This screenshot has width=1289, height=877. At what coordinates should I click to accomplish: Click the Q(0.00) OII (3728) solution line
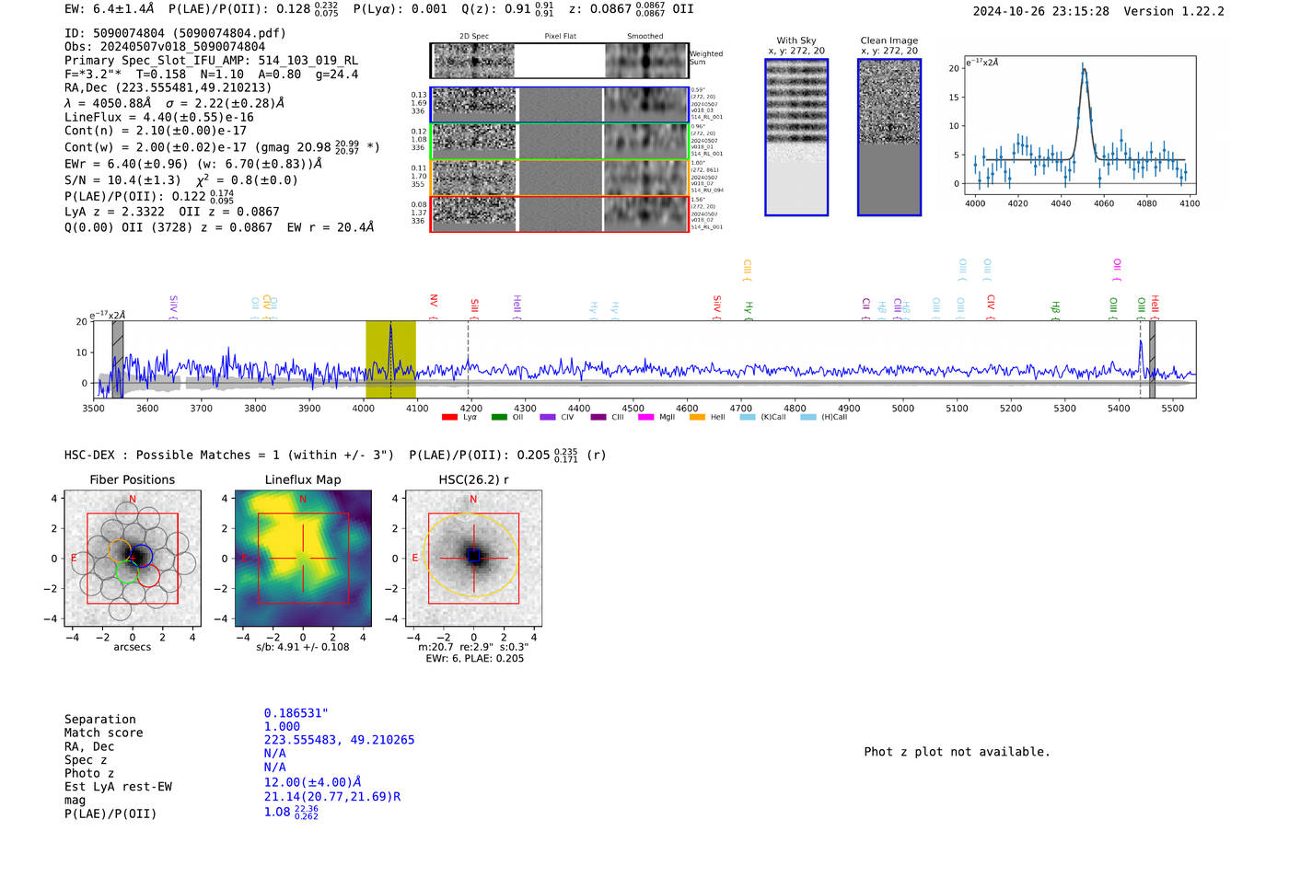coord(219,227)
